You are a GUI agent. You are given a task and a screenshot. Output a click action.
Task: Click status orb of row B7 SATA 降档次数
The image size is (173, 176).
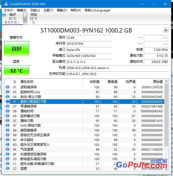point(8,125)
